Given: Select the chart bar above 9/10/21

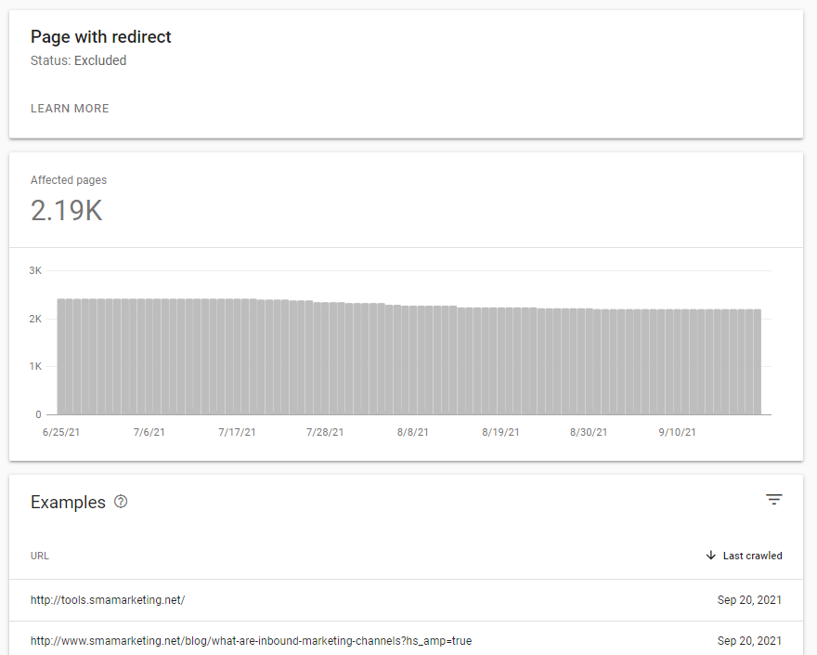Looking at the screenshot, I should (x=677, y=362).
